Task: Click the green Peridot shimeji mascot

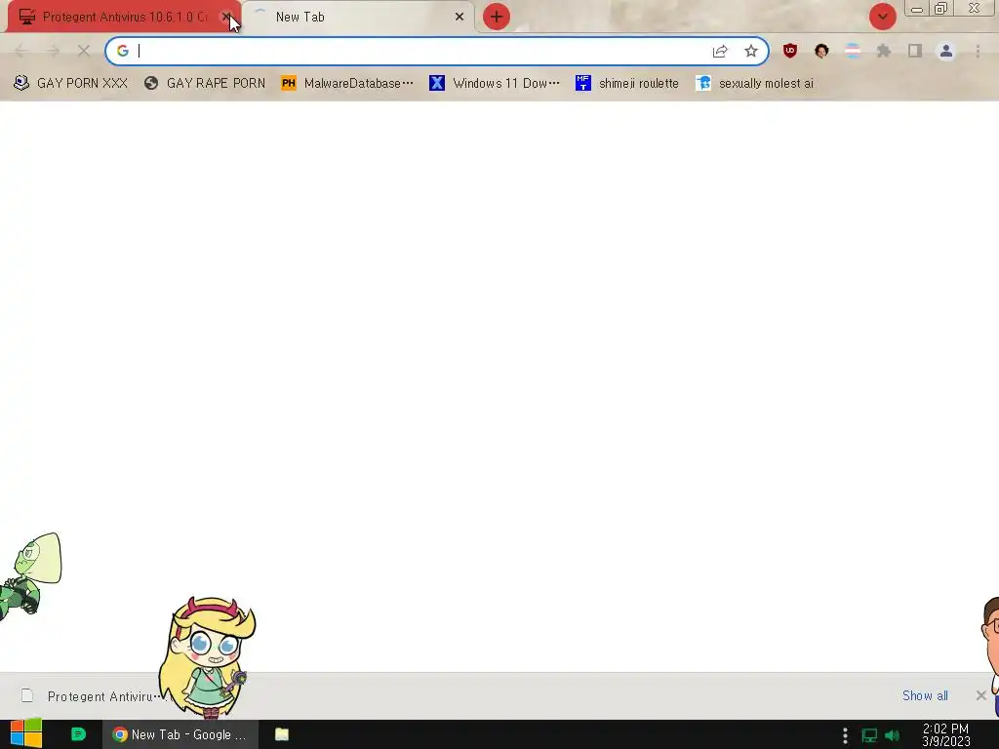Action: click(30, 576)
